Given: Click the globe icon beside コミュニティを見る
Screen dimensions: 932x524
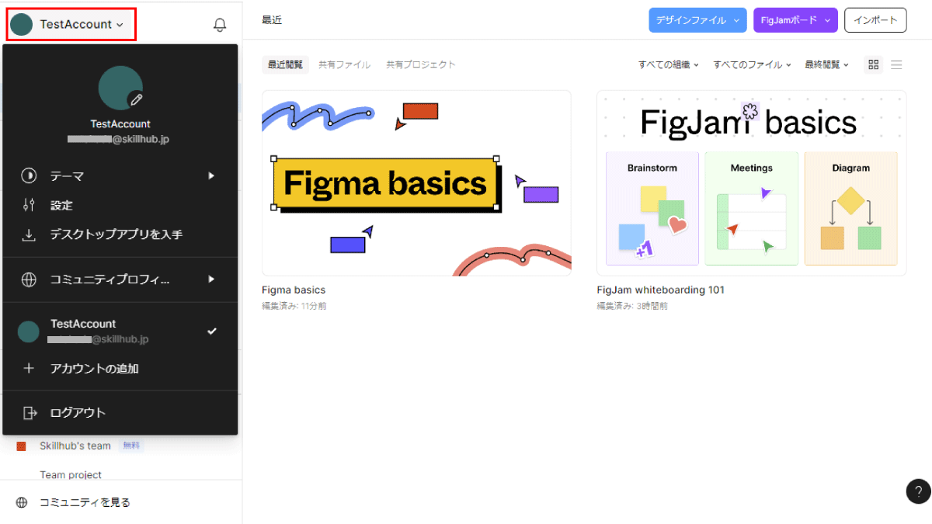Looking at the screenshot, I should [x=22, y=502].
